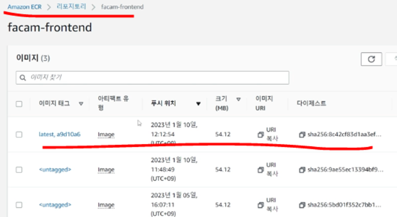Screen dimensions: 397x217
Task: Check the untagged image pushed at 16:07:11
Action: (19, 205)
